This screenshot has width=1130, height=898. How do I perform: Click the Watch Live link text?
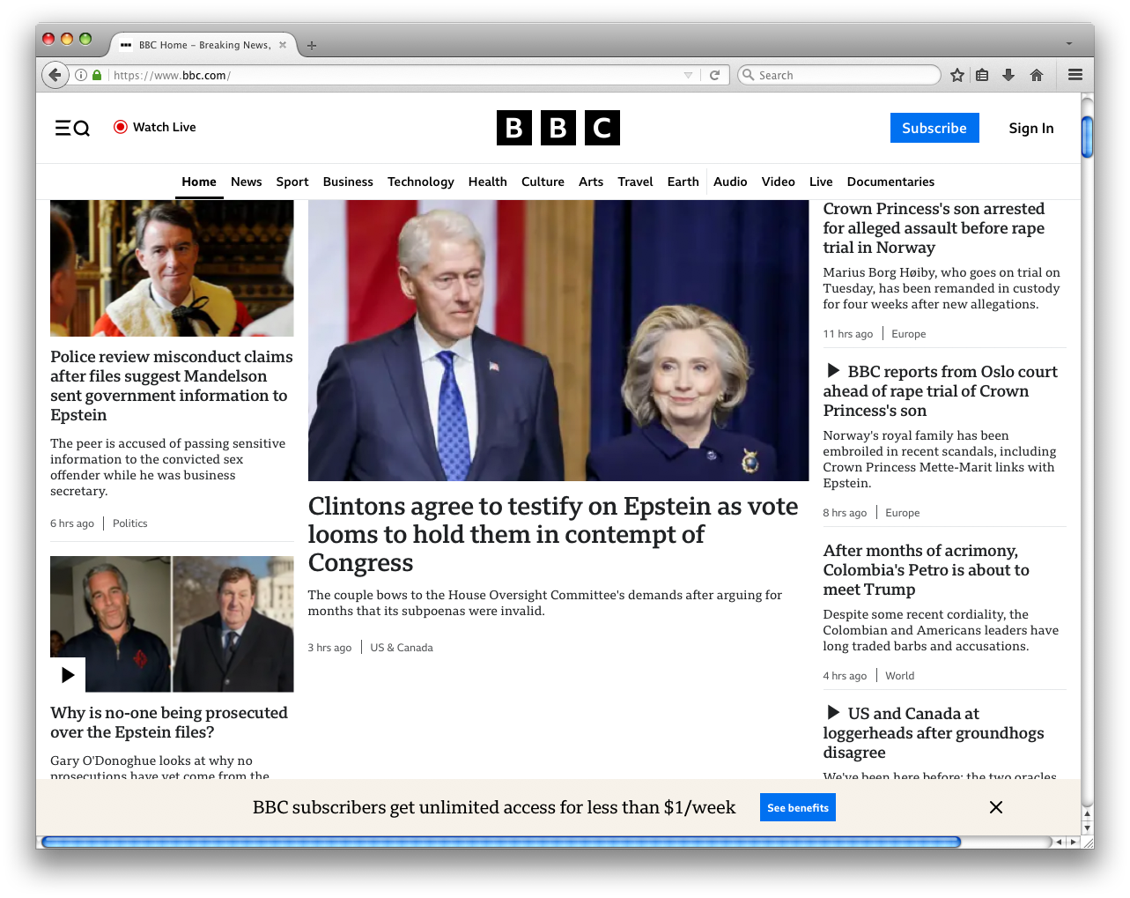pyautogui.click(x=165, y=127)
